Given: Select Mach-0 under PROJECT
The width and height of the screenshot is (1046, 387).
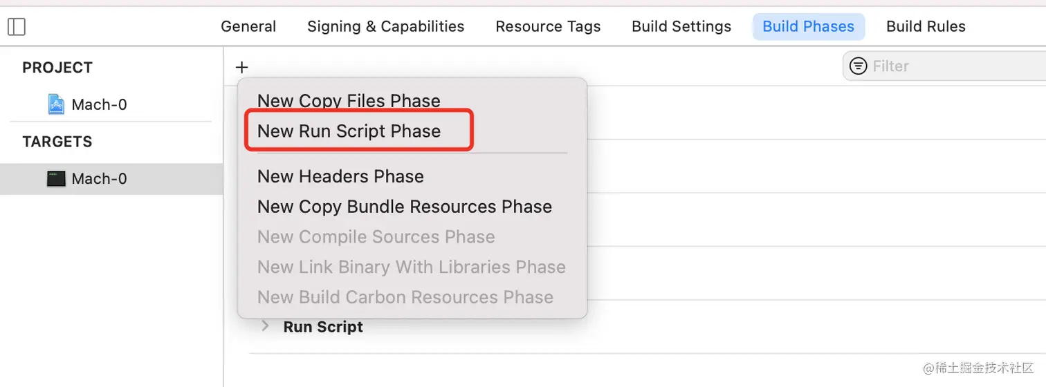Looking at the screenshot, I should [x=99, y=105].
